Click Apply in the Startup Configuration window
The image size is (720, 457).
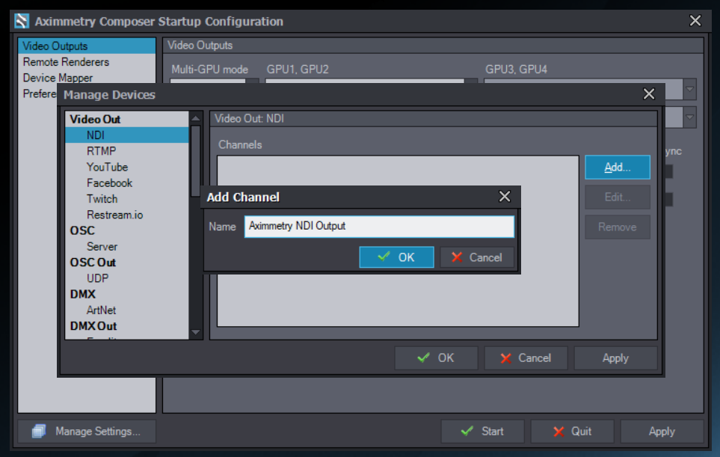(662, 432)
